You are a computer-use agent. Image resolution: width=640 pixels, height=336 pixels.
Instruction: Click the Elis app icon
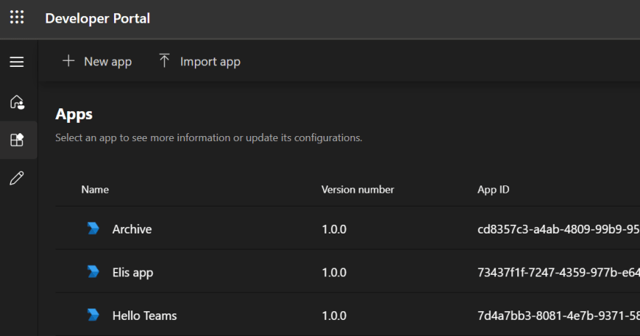(x=93, y=271)
